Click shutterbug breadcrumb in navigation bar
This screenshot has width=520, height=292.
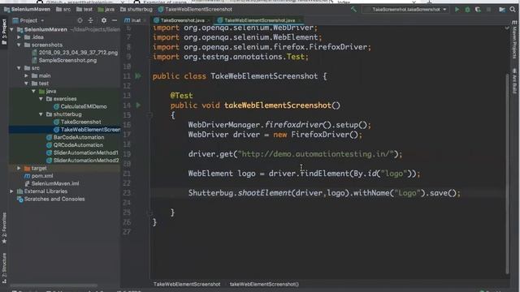click(136, 9)
